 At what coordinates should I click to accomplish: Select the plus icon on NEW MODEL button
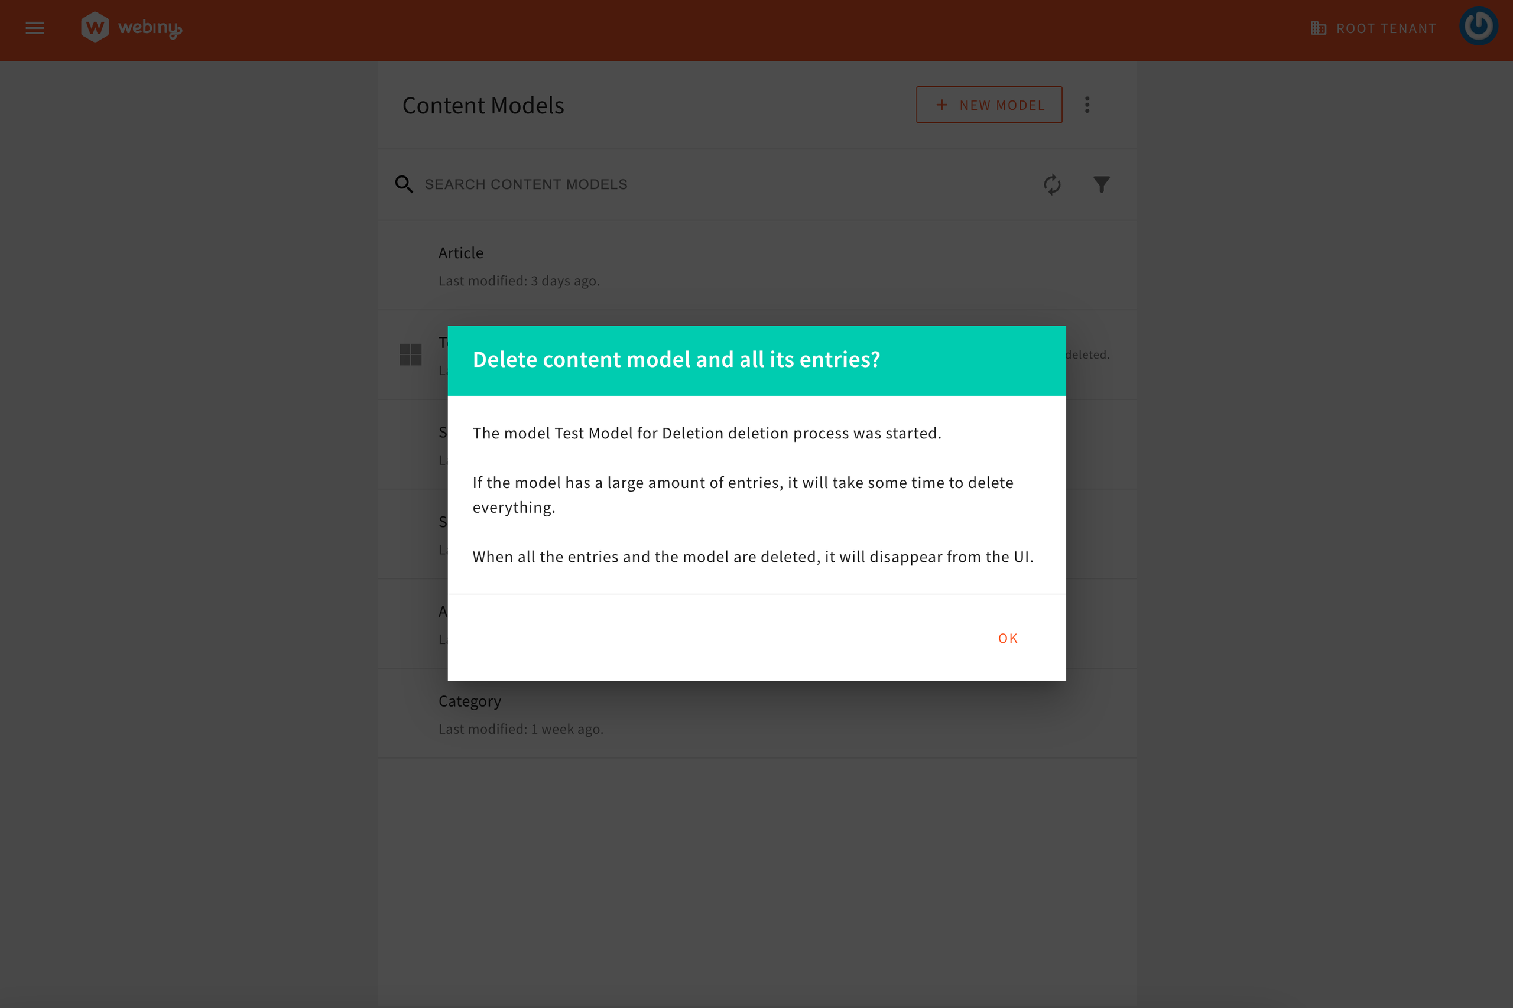941,104
